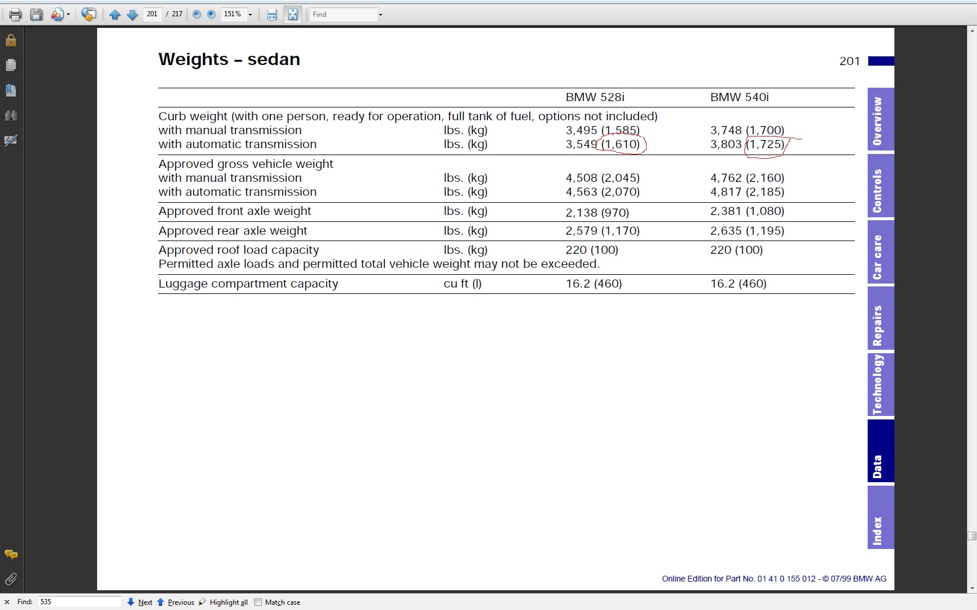
Task: Click the vertical scrollbar thumb
Action: pos(972,536)
